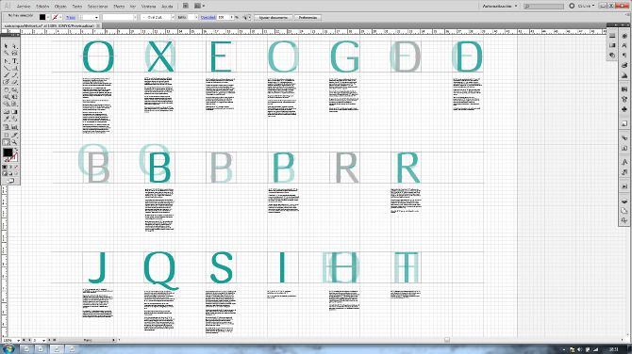Select the Blend tool
The height and width of the screenshot is (354, 632).
click(14, 120)
